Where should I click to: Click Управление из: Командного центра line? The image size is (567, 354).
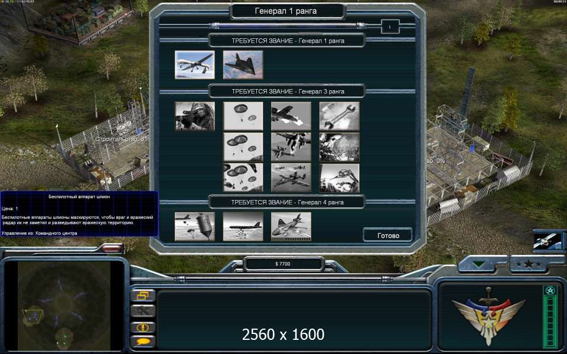pos(39,234)
